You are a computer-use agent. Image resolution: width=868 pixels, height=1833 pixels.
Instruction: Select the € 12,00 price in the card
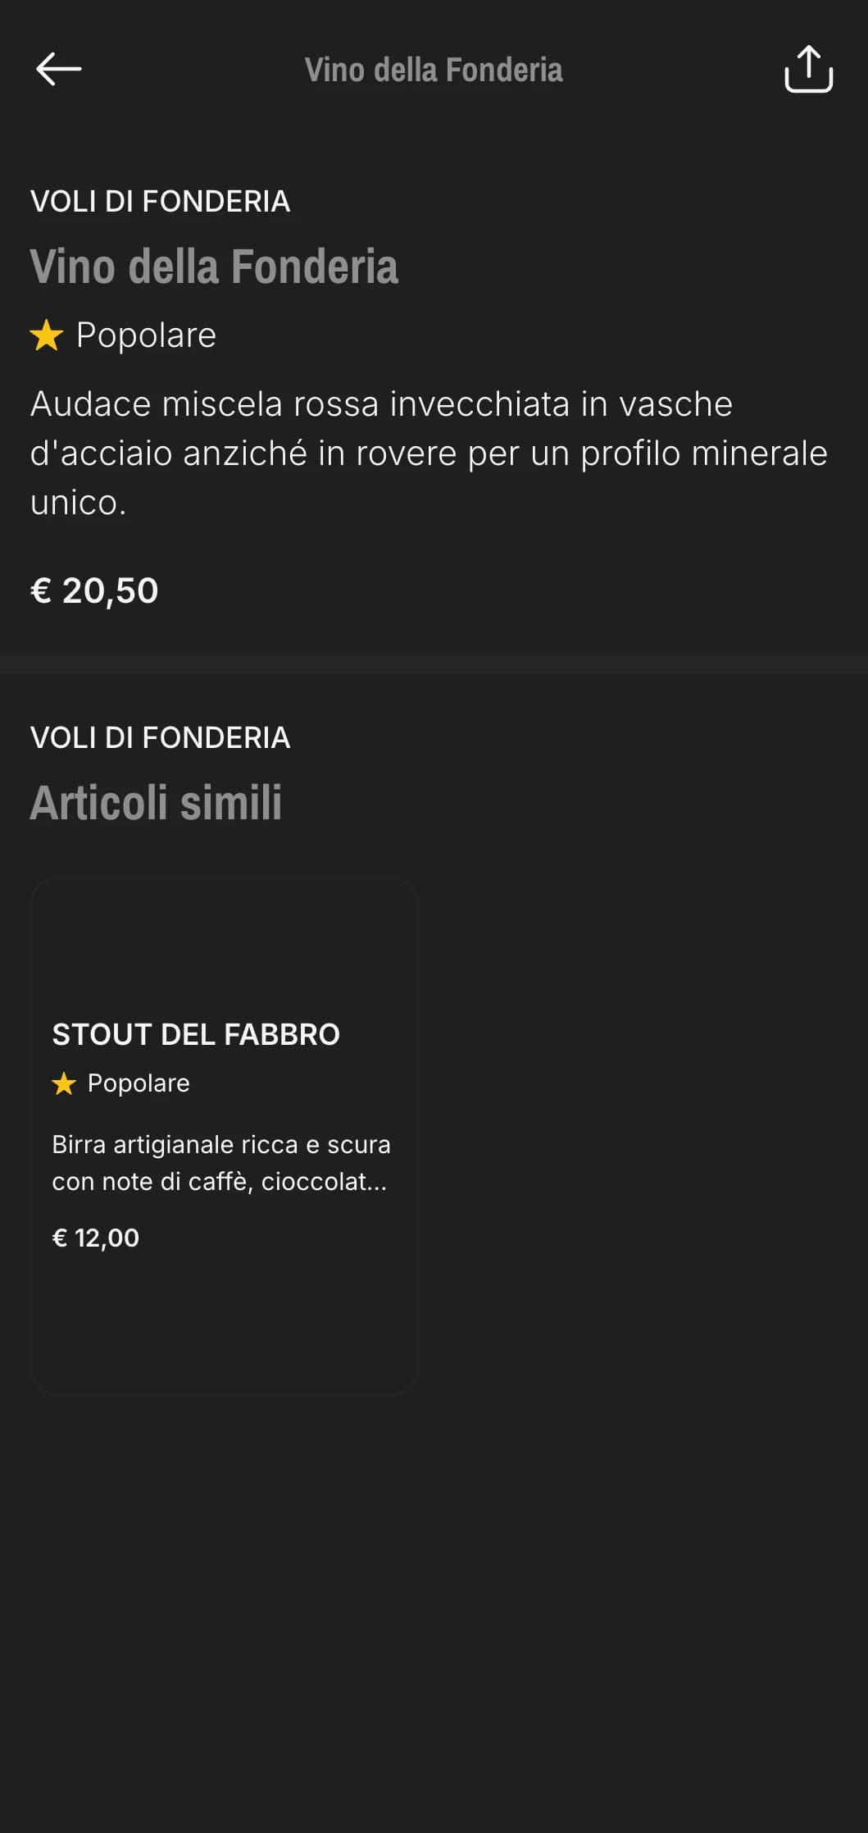click(96, 1238)
